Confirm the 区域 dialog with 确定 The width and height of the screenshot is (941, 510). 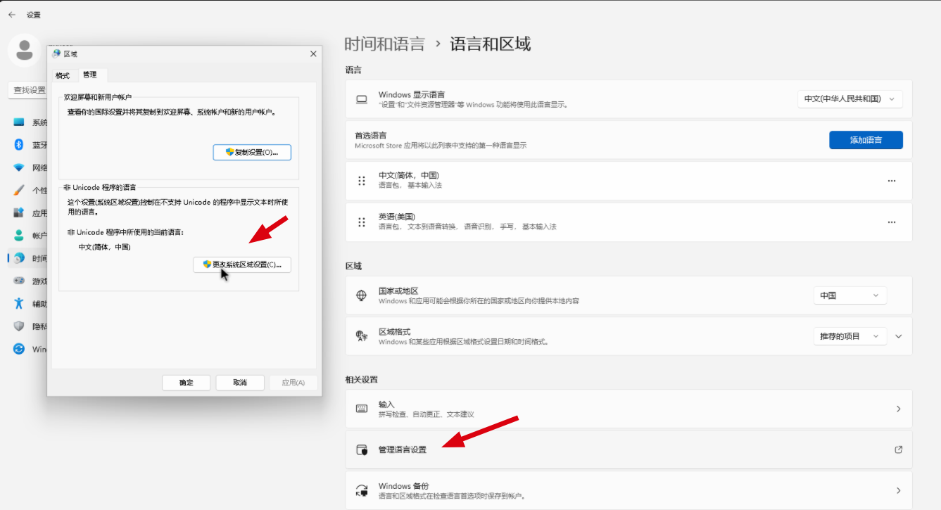[x=187, y=383]
